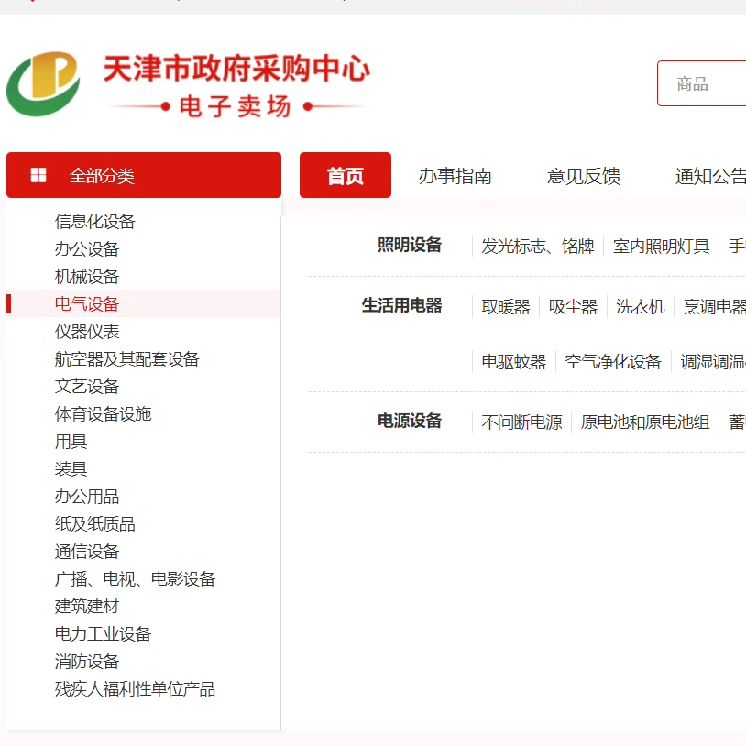
Task: Open the 空气净化设备 link
Action: 613,362
